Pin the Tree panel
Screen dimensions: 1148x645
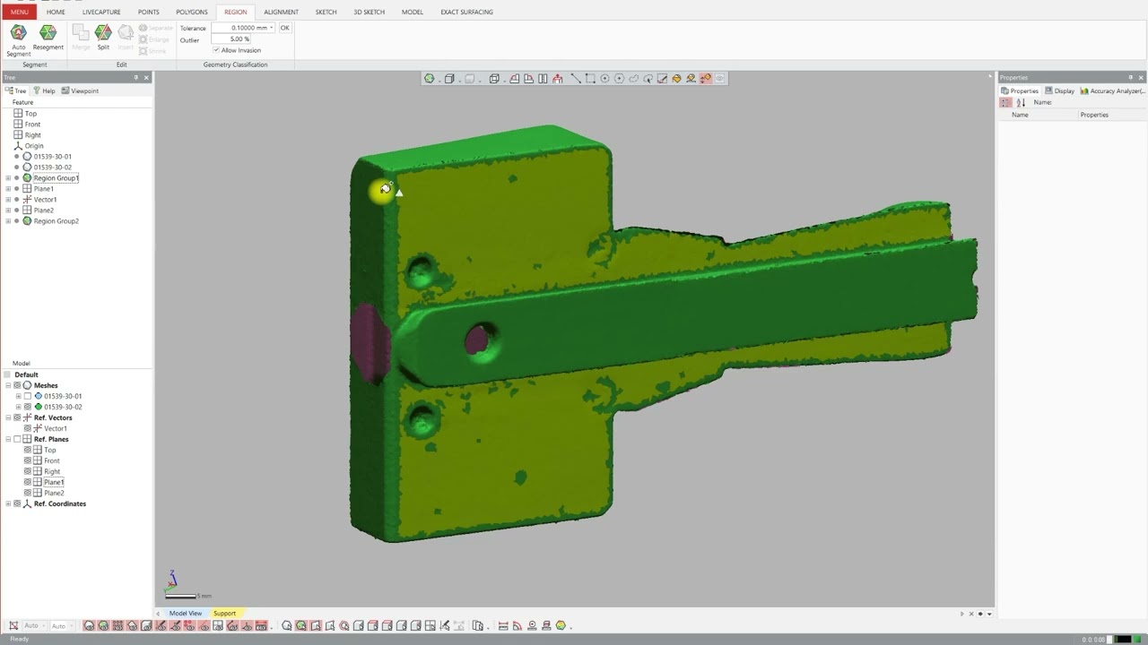136,77
